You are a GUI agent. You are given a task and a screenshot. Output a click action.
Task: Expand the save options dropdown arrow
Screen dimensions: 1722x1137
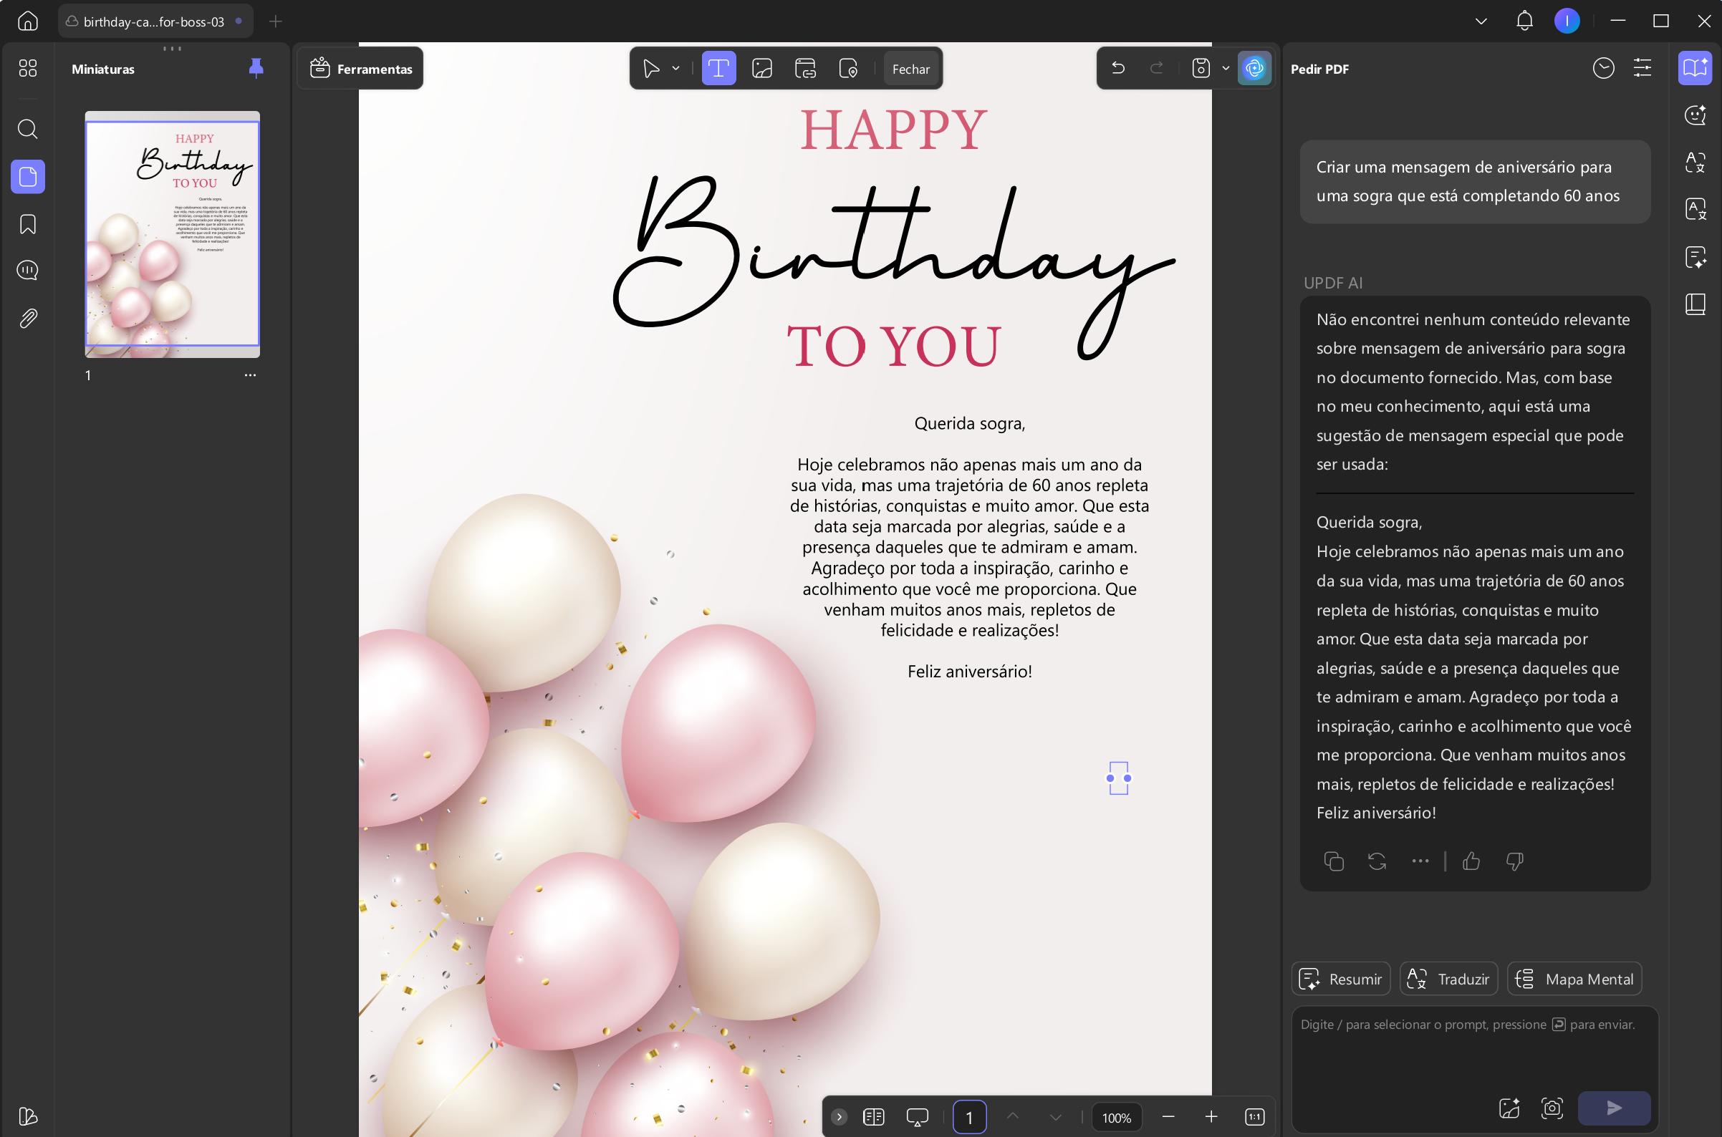1225,68
